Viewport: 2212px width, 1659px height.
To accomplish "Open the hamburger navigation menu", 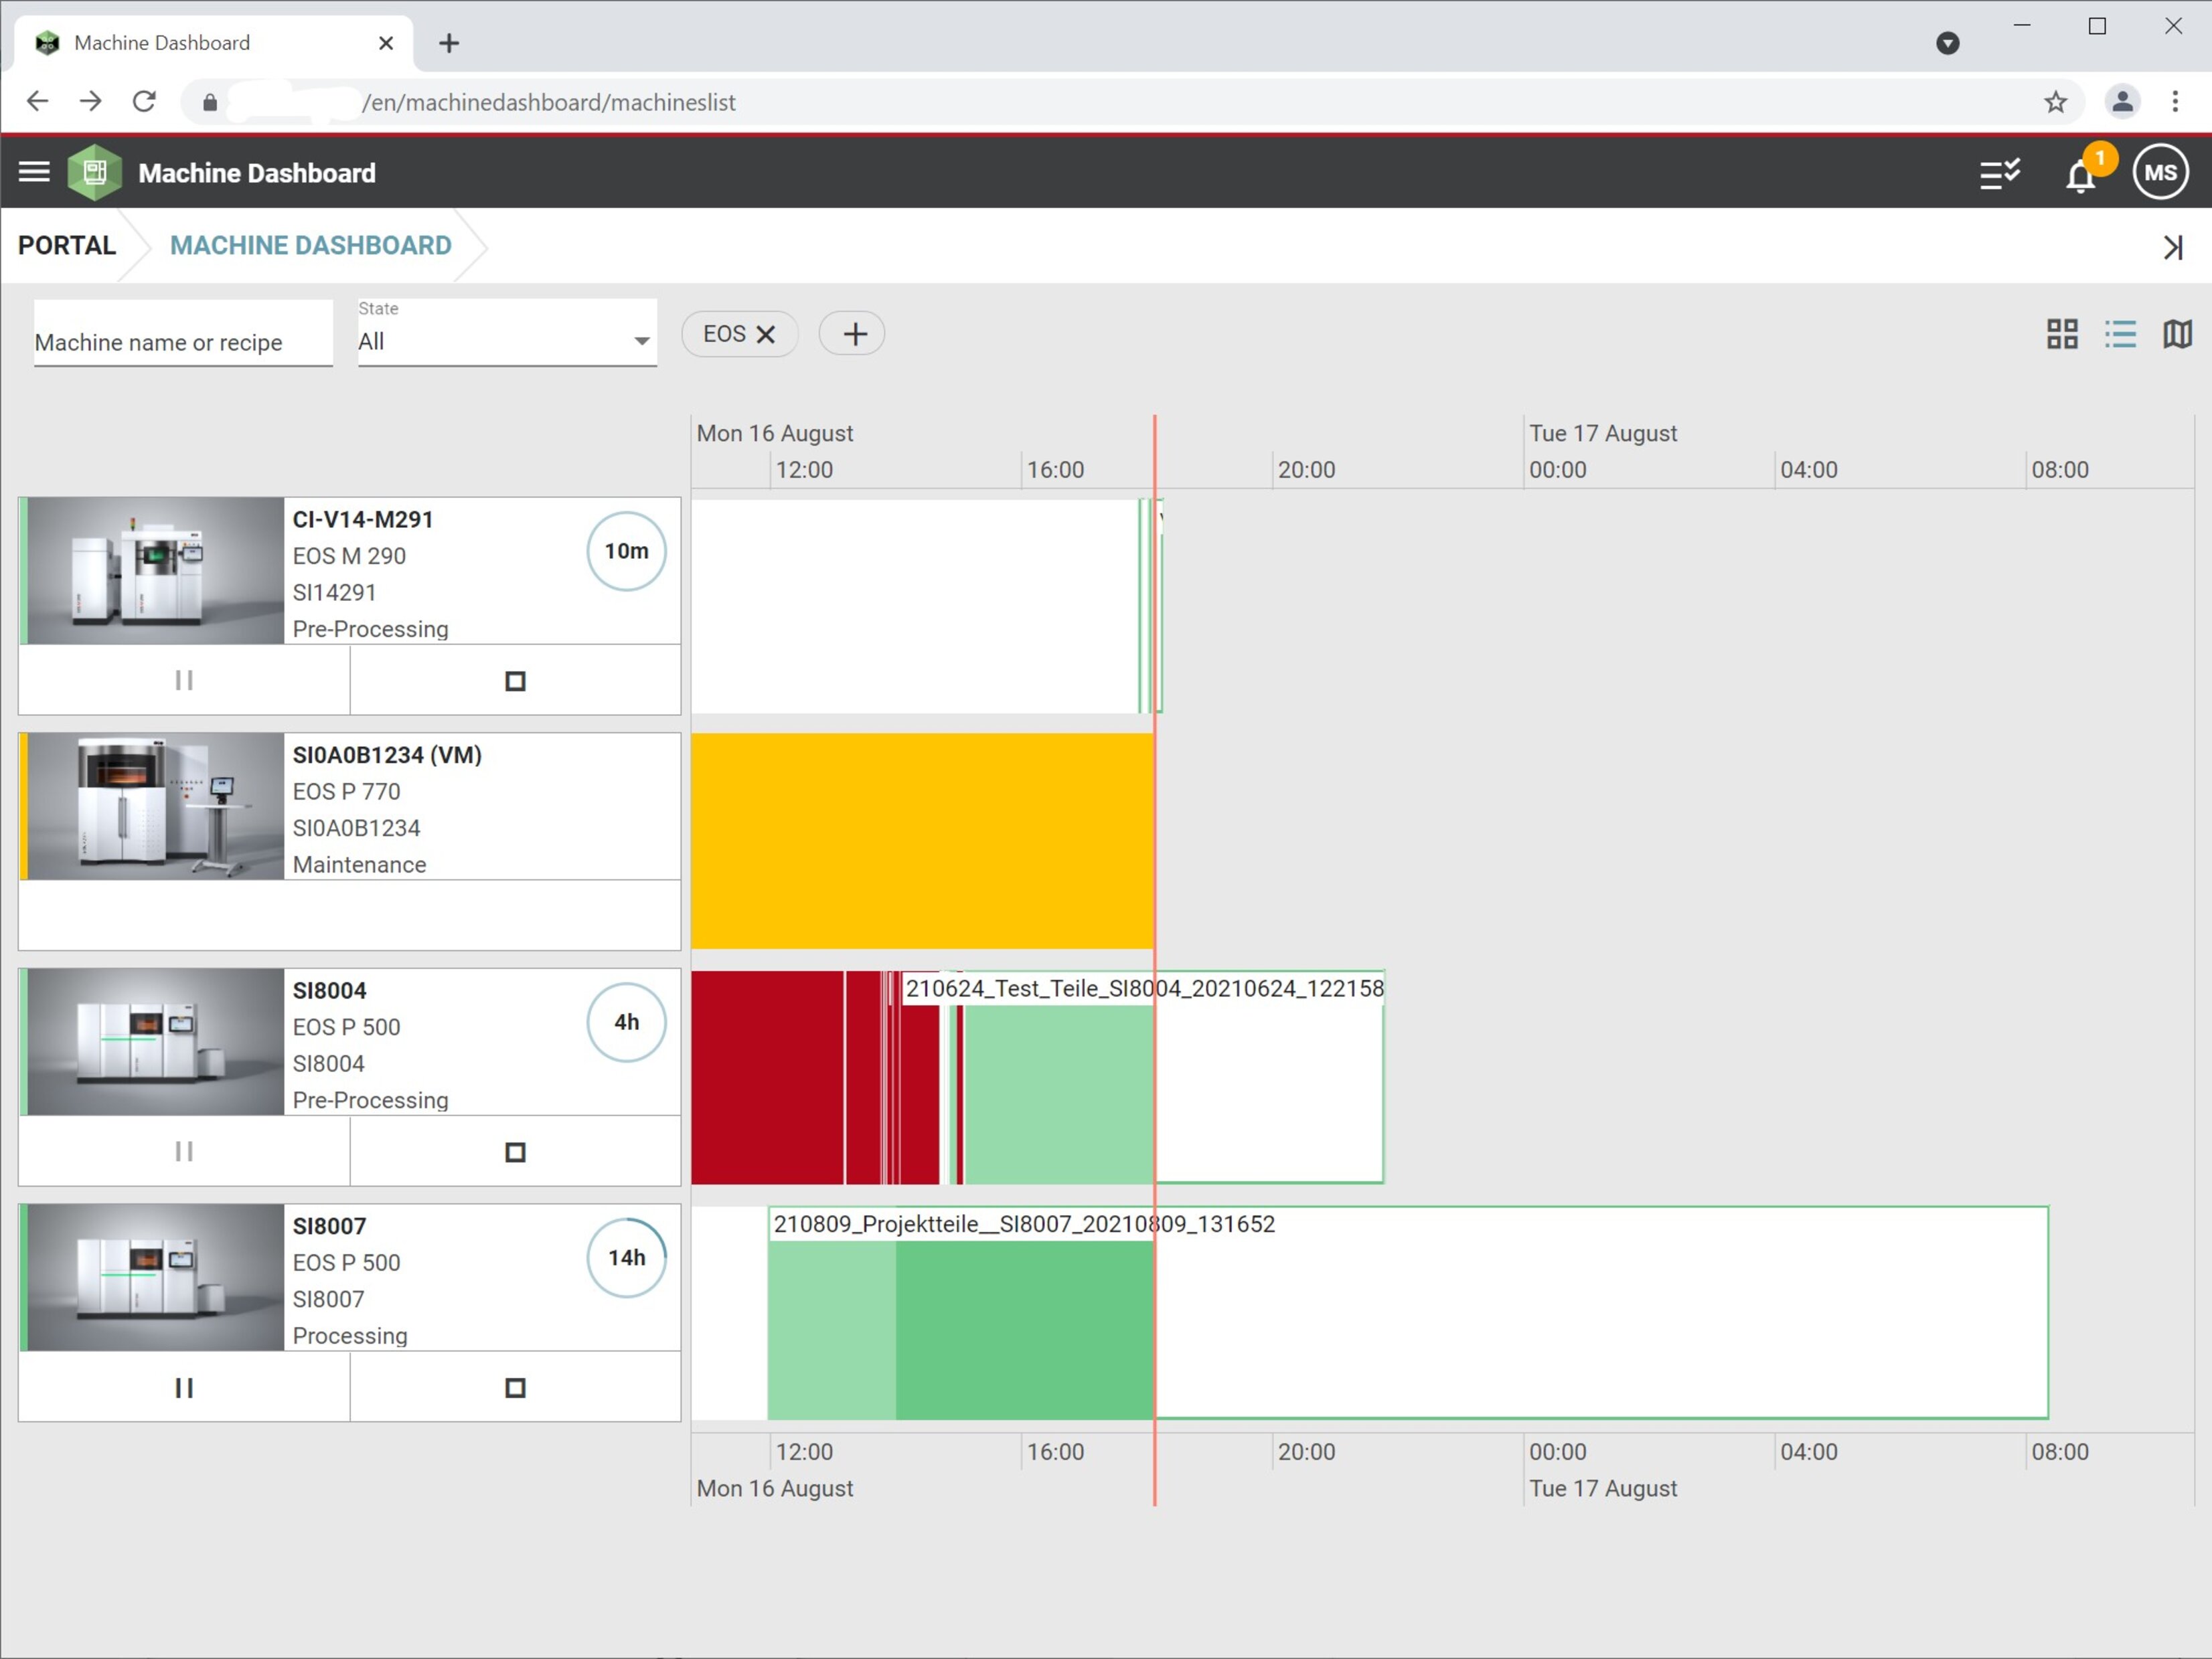I will point(34,171).
